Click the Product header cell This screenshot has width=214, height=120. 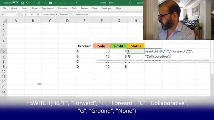coord(85,46)
